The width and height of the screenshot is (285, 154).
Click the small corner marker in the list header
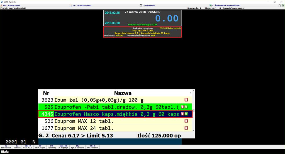pos(191,93)
